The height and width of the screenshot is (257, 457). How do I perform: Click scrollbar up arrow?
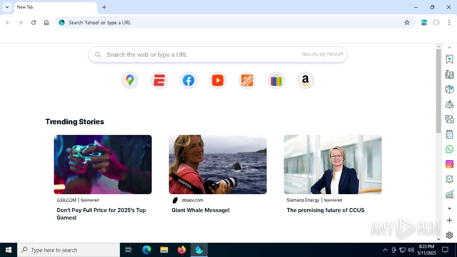(x=439, y=46)
